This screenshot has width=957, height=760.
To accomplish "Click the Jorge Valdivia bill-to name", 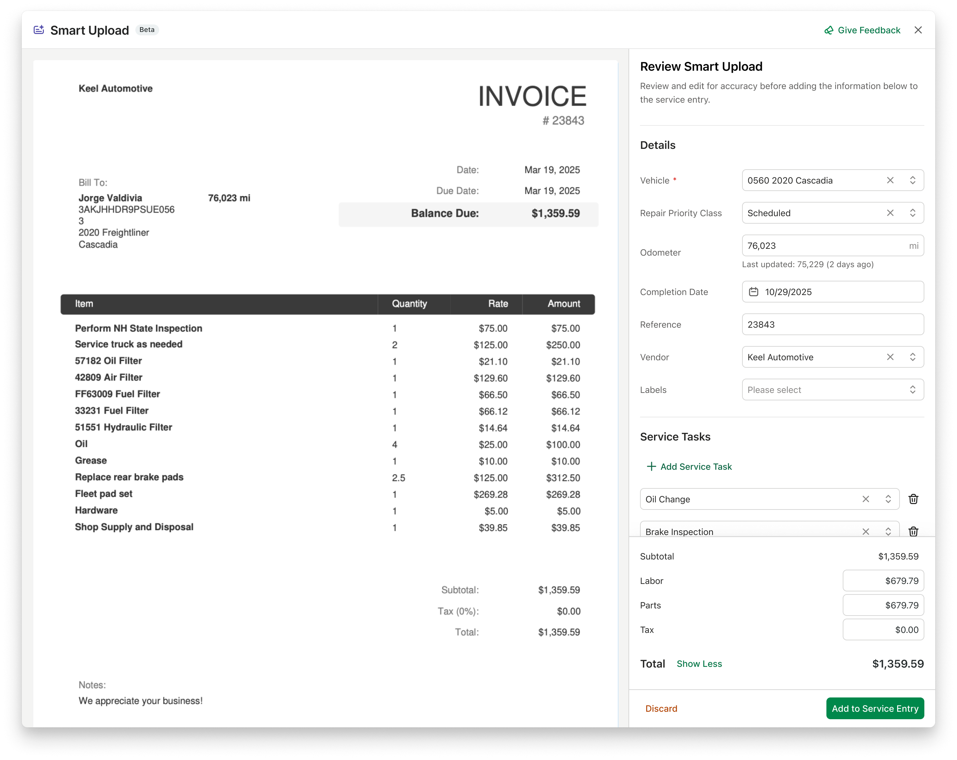I will 110,198.
